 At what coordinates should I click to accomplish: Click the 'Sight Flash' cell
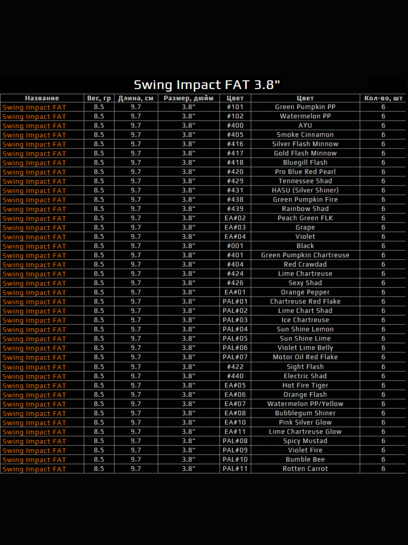306,367
